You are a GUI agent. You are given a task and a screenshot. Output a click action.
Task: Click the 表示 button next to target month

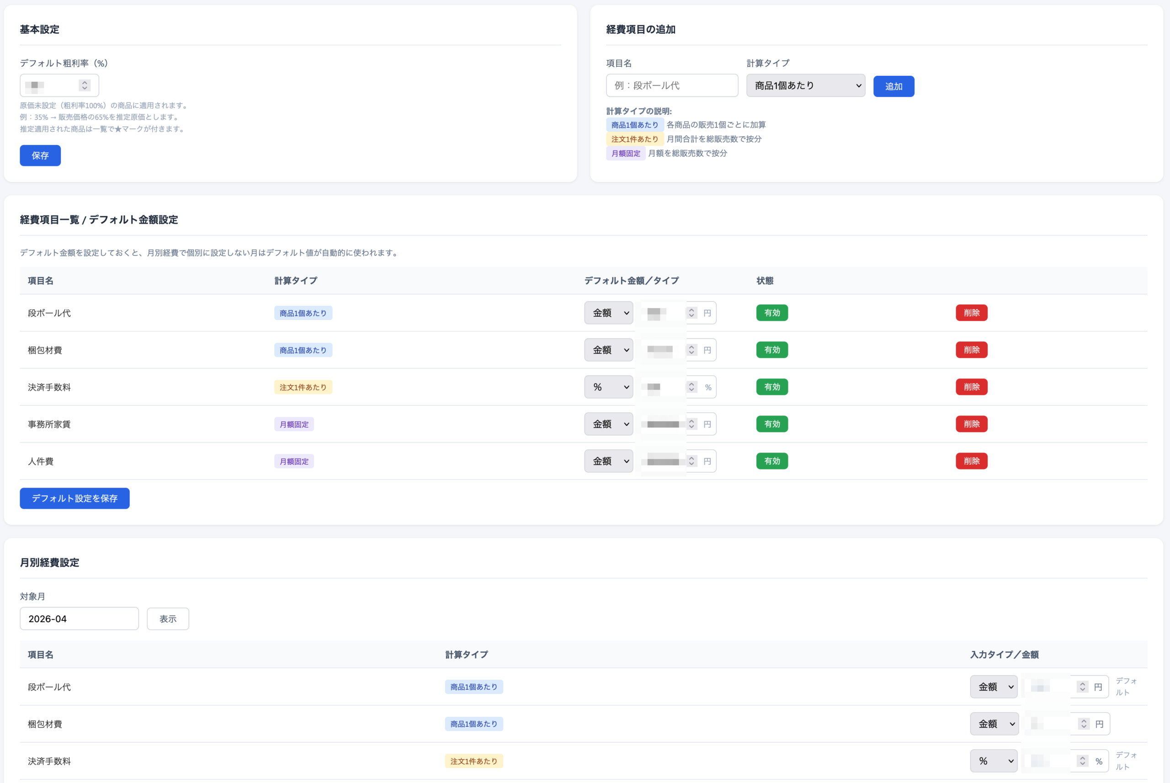coord(168,619)
